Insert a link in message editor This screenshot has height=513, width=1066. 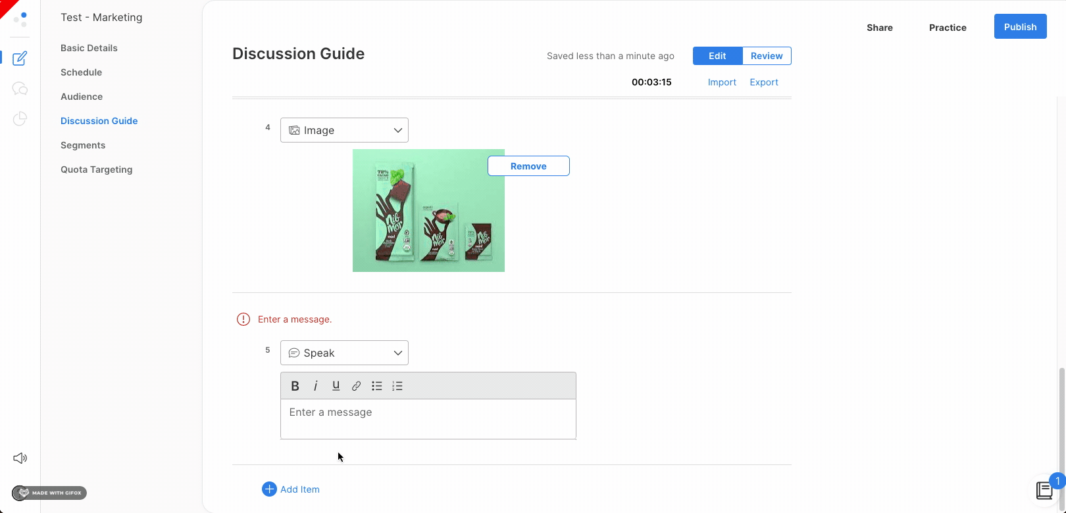[356, 386]
